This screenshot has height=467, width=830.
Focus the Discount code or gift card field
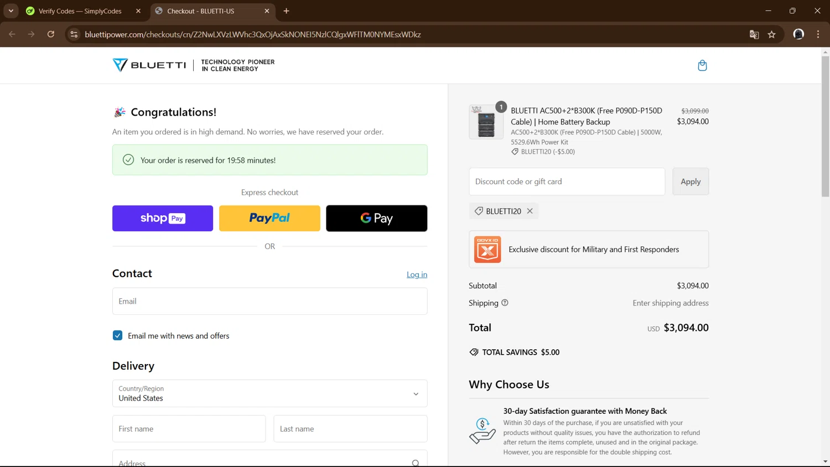(x=567, y=181)
